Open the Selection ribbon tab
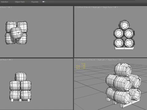Image resolution: width=147 pixels, height=110 pixels. [x=5, y=2]
